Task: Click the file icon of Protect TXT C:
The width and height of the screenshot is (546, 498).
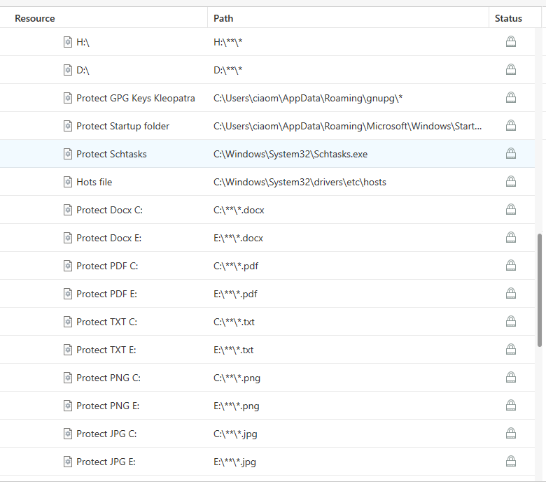Action: (68, 322)
